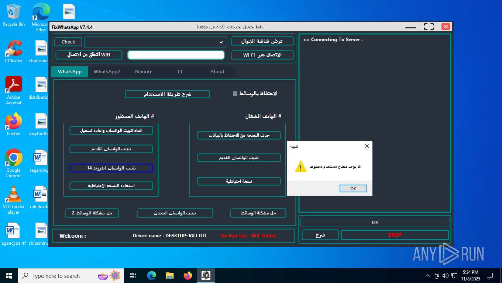Click تثبيت الواتساب اندرويد 14 button
502x283 pixels.
tap(111, 168)
